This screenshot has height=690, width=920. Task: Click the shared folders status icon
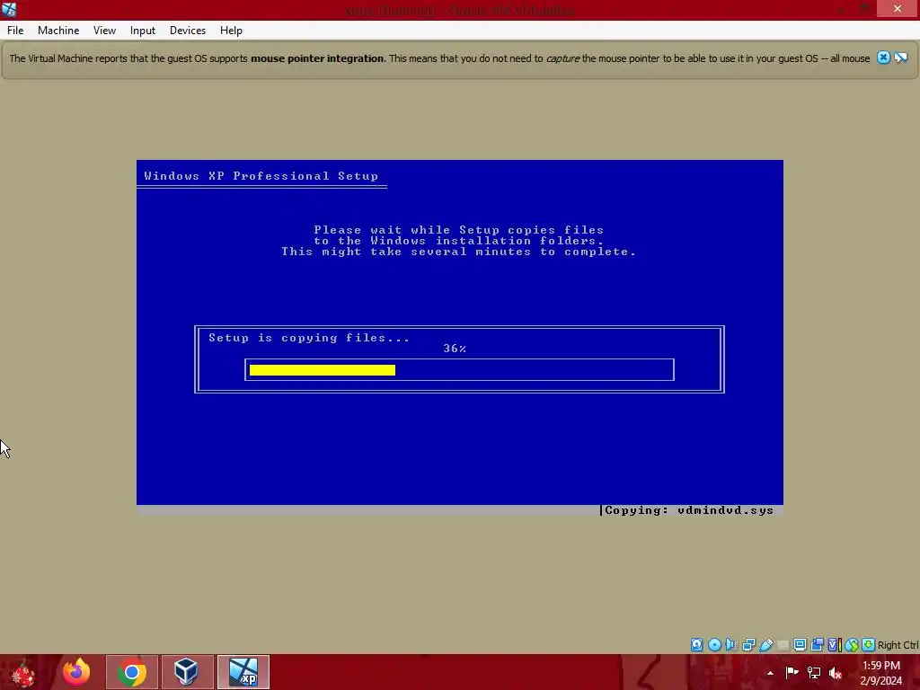817,645
